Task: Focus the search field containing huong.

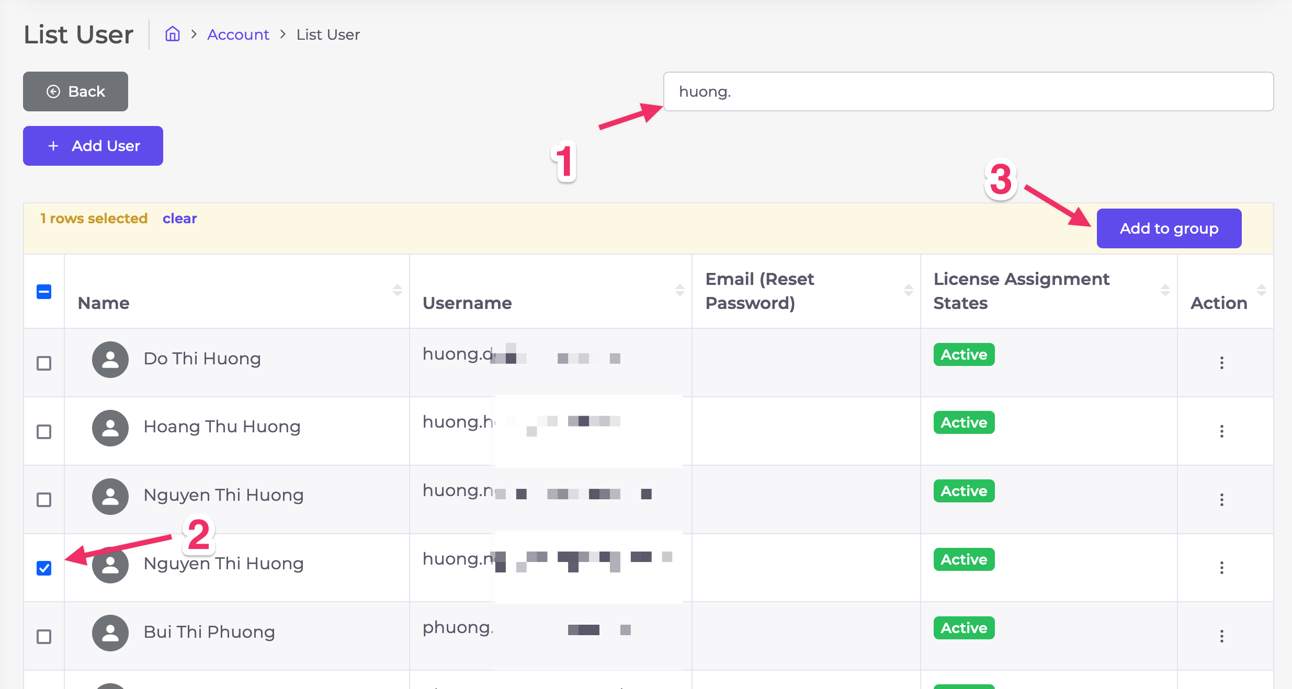Action: pyautogui.click(x=968, y=91)
